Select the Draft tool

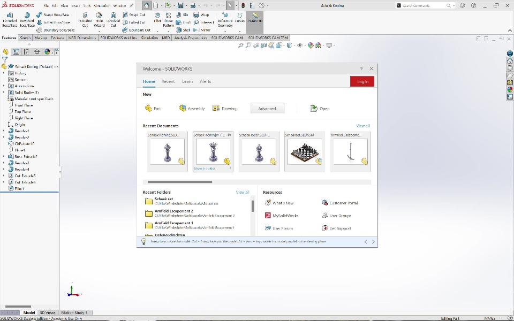(183, 22)
